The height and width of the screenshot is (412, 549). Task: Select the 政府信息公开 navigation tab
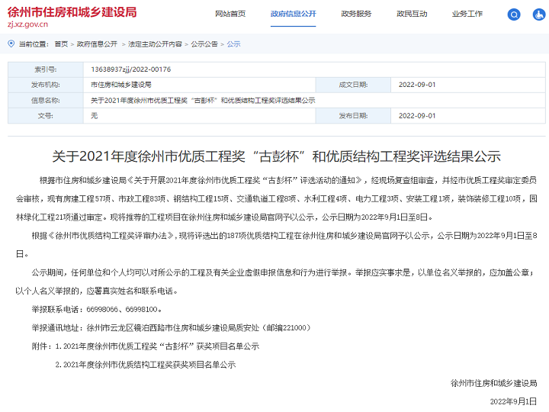(293, 14)
